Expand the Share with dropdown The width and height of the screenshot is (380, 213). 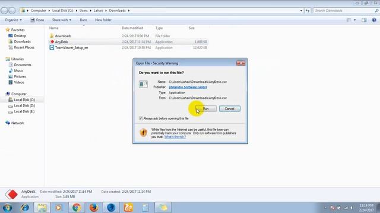(62, 20)
